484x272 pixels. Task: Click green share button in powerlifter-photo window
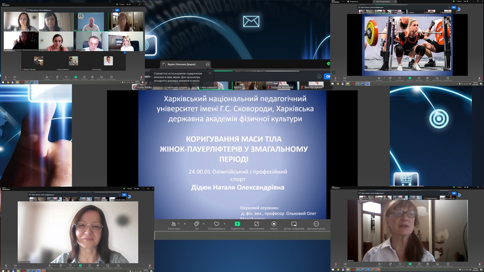(x=410, y=79)
